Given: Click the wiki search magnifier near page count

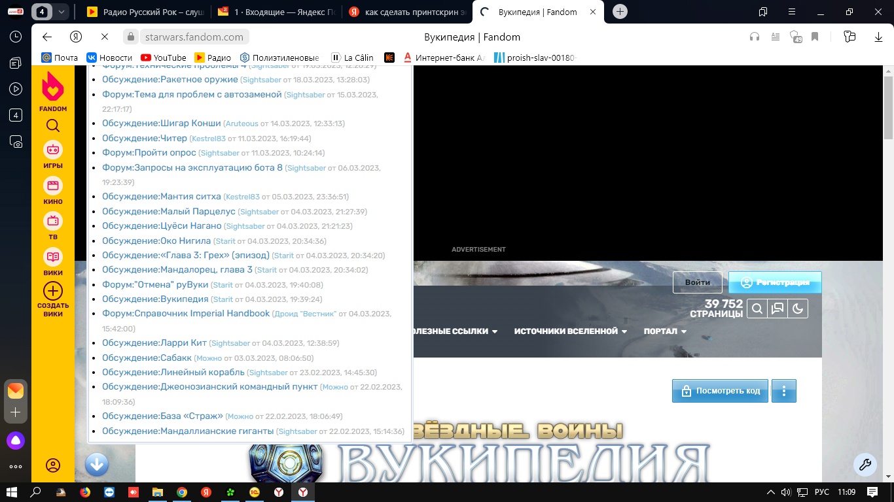Looking at the screenshot, I should coord(757,309).
